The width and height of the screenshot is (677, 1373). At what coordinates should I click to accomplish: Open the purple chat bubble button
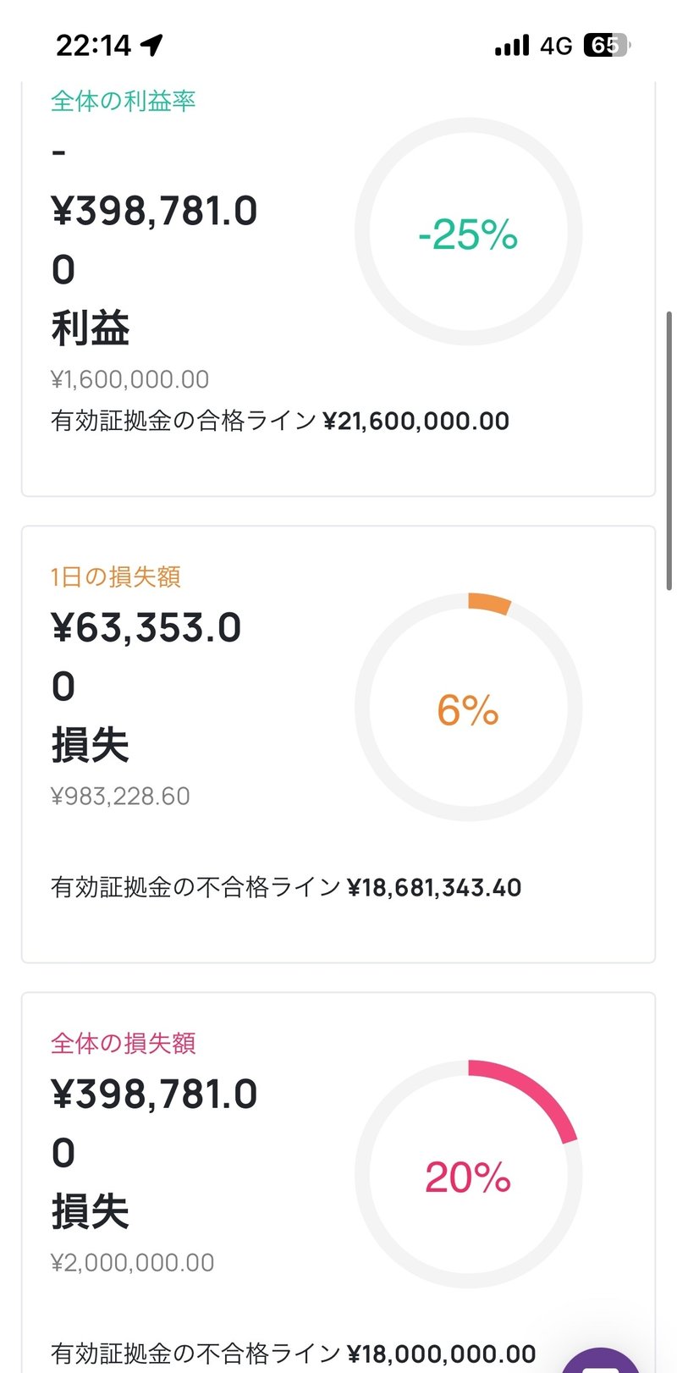tap(603, 1359)
